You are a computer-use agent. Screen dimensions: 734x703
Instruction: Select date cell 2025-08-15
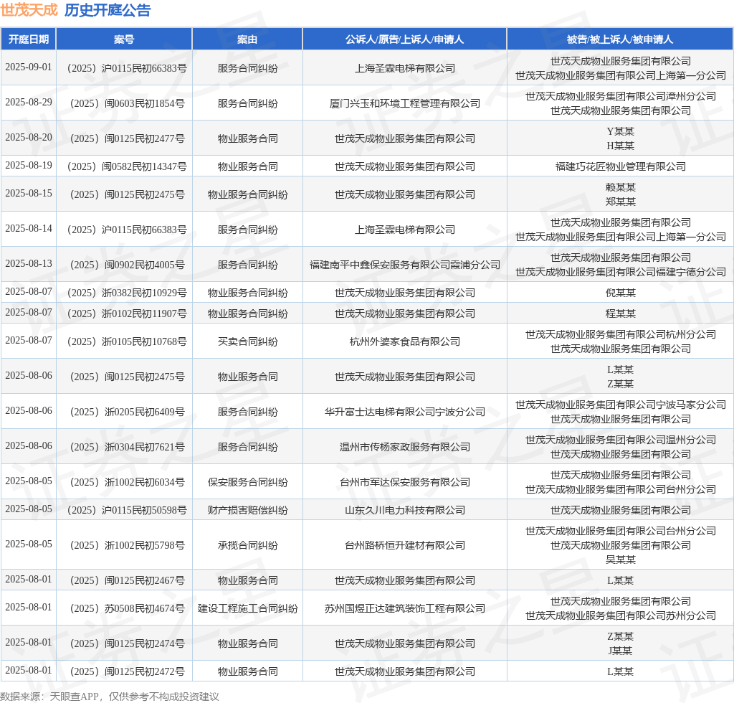coord(29,194)
